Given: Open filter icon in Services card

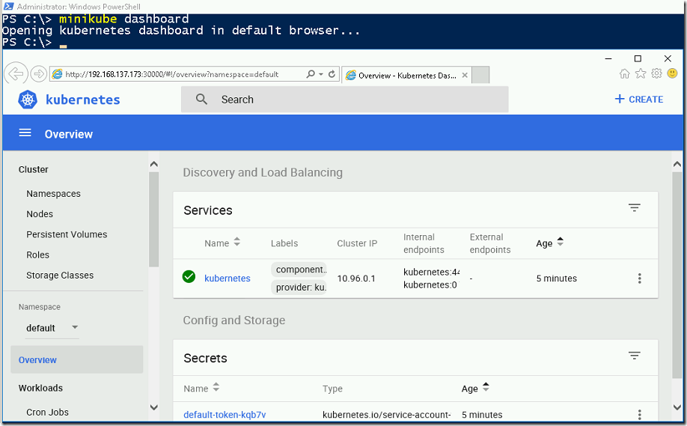Looking at the screenshot, I should (635, 207).
